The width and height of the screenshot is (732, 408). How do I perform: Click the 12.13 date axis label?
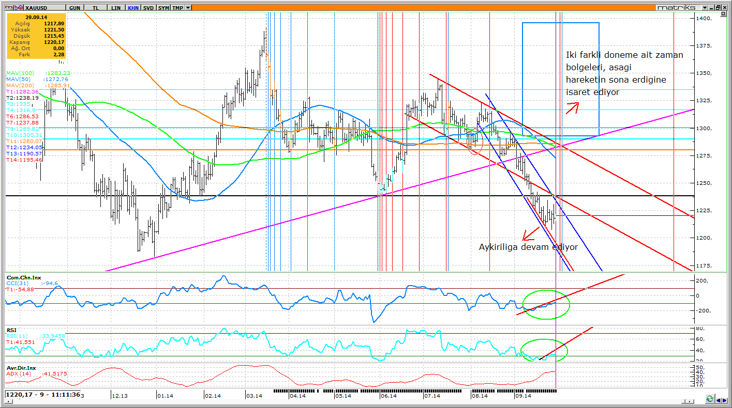(120, 396)
